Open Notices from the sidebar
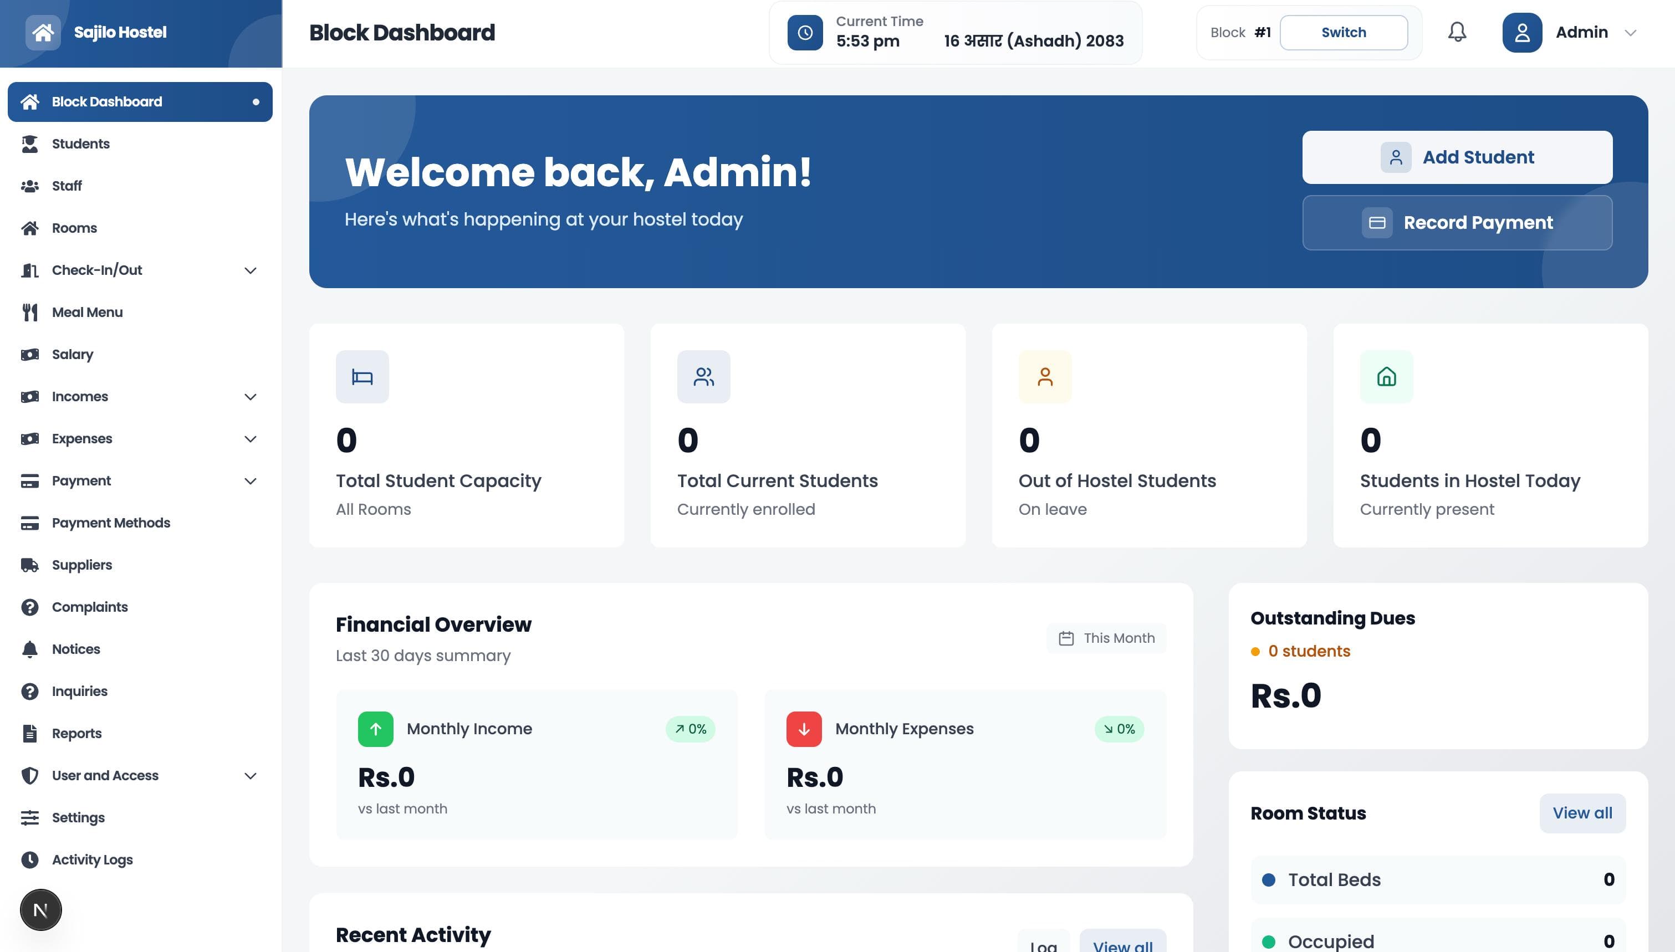Viewport: 1675px width, 952px height. [x=140, y=649]
